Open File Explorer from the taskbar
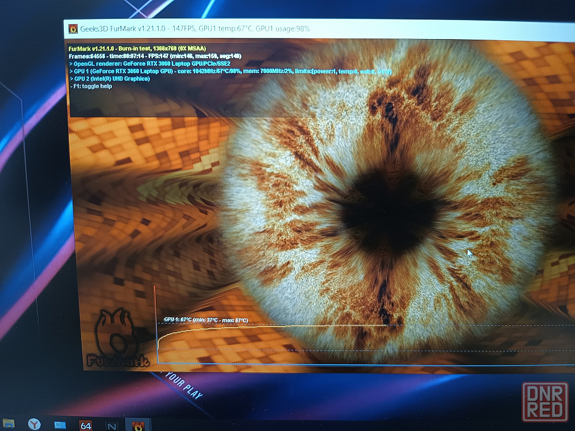The width and height of the screenshot is (575, 431). click(x=8, y=424)
